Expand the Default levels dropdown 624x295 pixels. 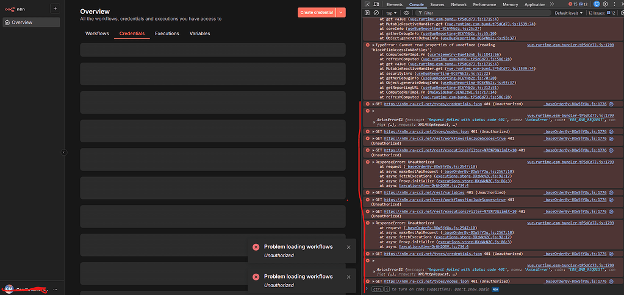pyautogui.click(x=568, y=12)
